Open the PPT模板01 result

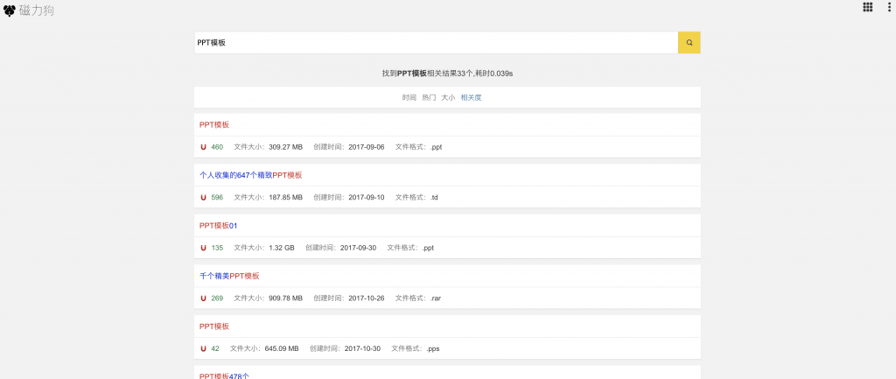point(218,226)
